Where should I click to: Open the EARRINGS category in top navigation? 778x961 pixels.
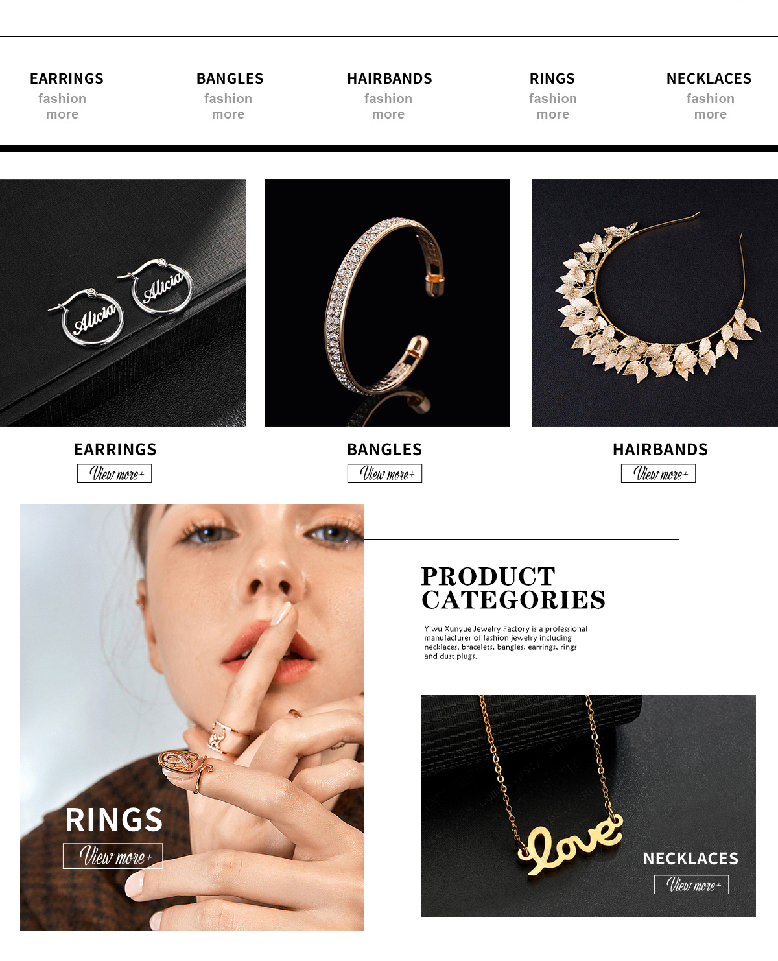pyautogui.click(x=67, y=79)
